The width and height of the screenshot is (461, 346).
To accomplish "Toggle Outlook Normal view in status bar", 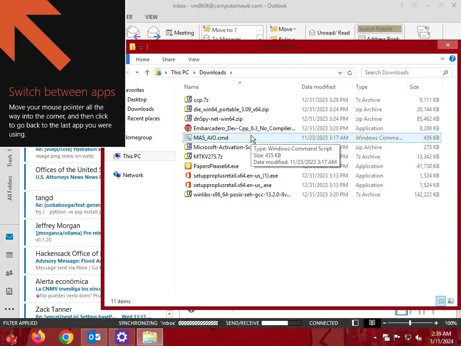I will coord(355,323).
